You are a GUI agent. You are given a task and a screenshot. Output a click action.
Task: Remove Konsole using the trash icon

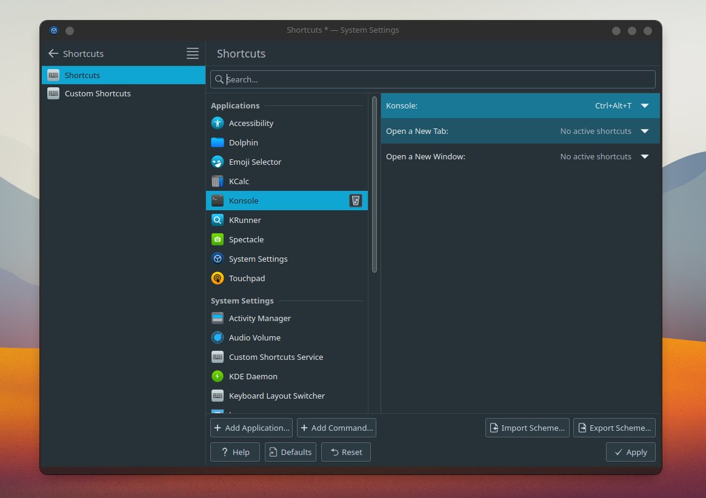(x=356, y=201)
